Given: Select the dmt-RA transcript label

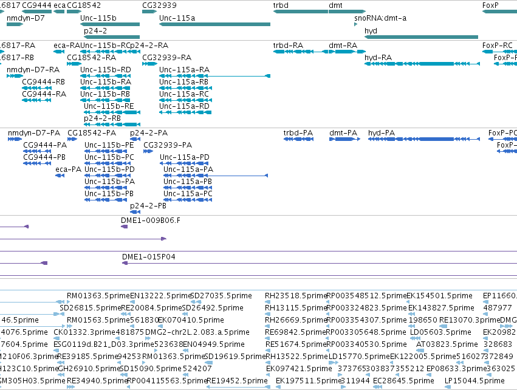Looking at the screenshot, I should coord(343,45).
